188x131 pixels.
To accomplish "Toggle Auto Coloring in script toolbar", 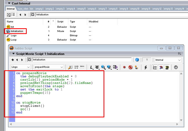I will pyautogui.click(x=161, y=67).
